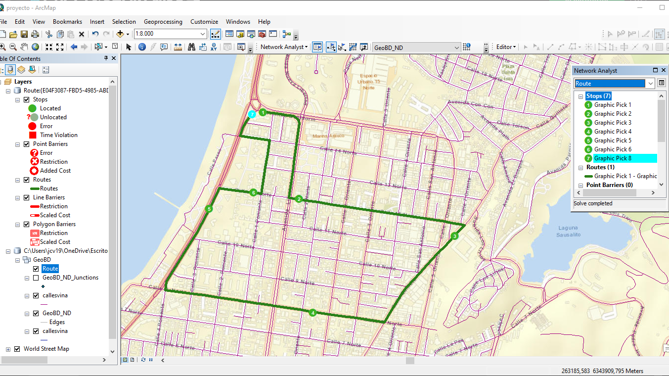The width and height of the screenshot is (669, 376).
Task: Click the Refresh map view button
Action: click(x=143, y=360)
